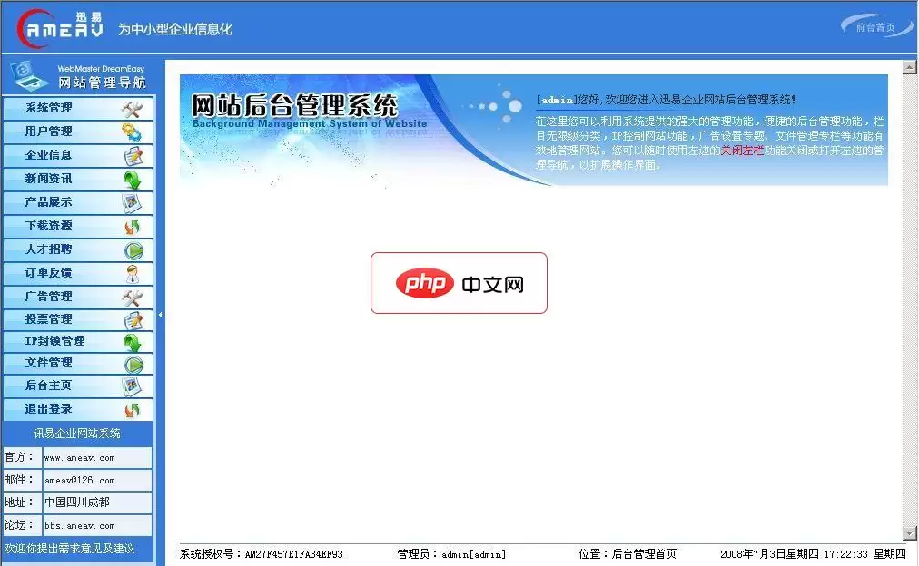Screen dimensions: 919x566
Task: Click the red 关闭左栏 link
Action: (x=742, y=151)
